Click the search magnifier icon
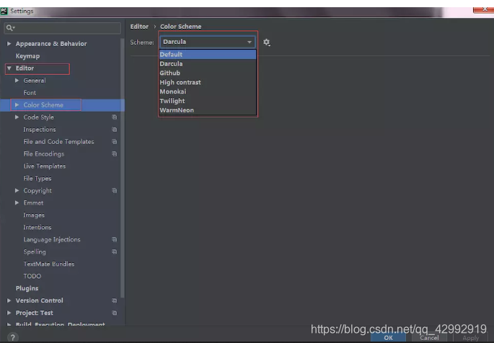Screen dimensions: 494x343 tap(10, 28)
